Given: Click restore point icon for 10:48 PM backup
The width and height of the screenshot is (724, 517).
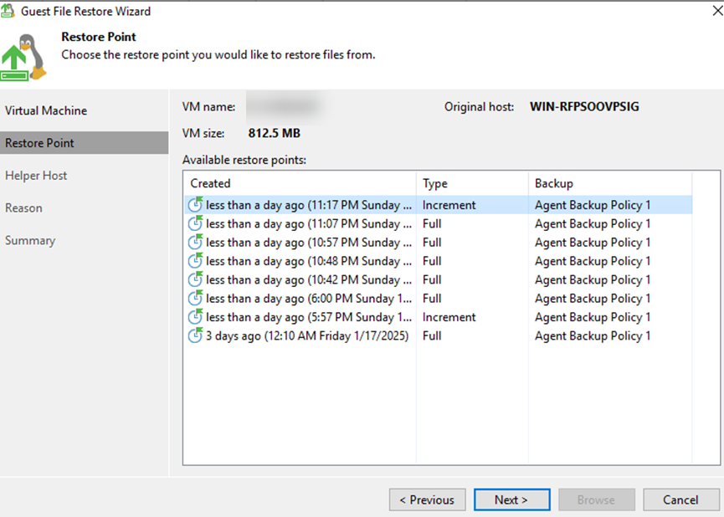Looking at the screenshot, I should (x=195, y=261).
